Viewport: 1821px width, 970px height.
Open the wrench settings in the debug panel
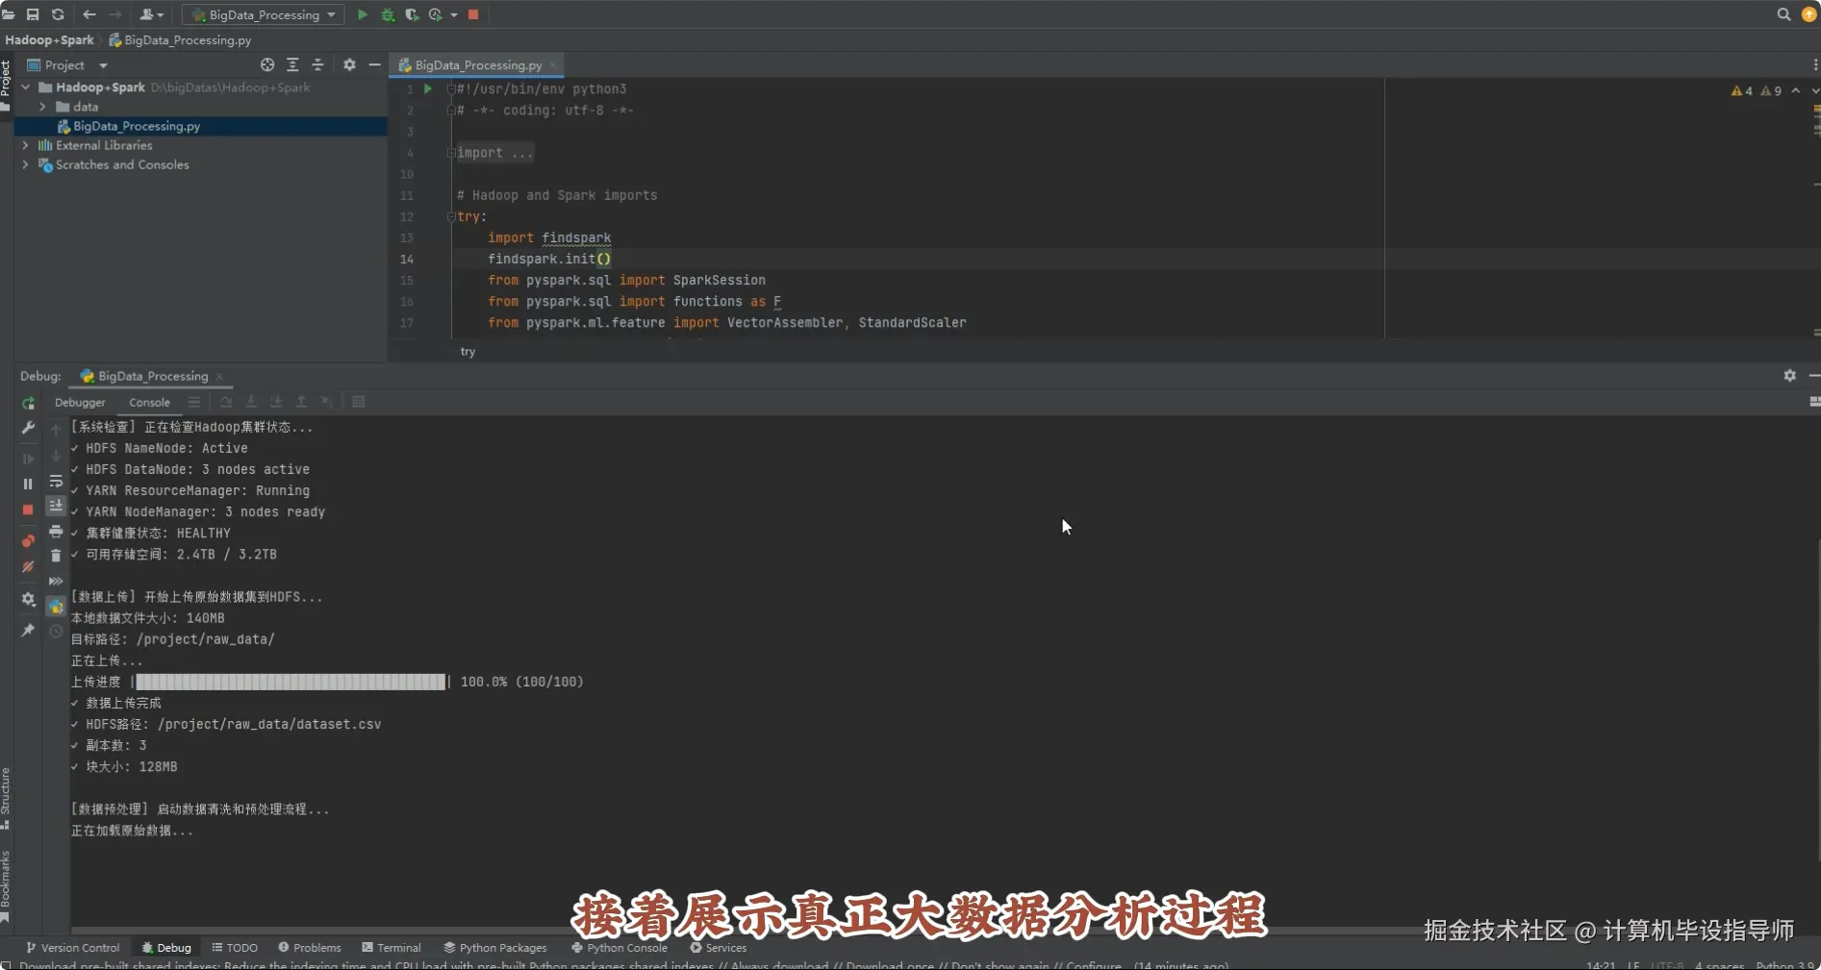click(28, 428)
